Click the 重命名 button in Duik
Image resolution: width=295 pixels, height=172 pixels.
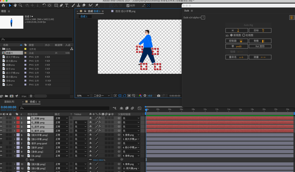(x=237, y=57)
